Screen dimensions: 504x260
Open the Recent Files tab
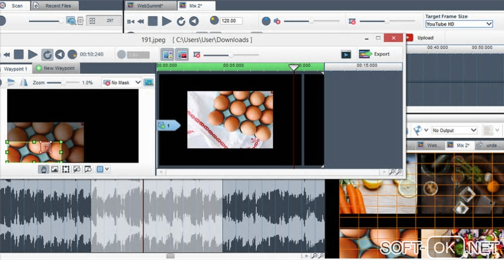(x=55, y=6)
